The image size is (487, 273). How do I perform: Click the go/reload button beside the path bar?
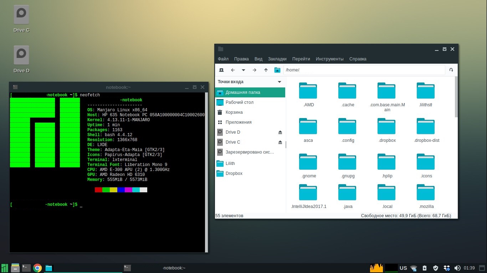pos(451,70)
